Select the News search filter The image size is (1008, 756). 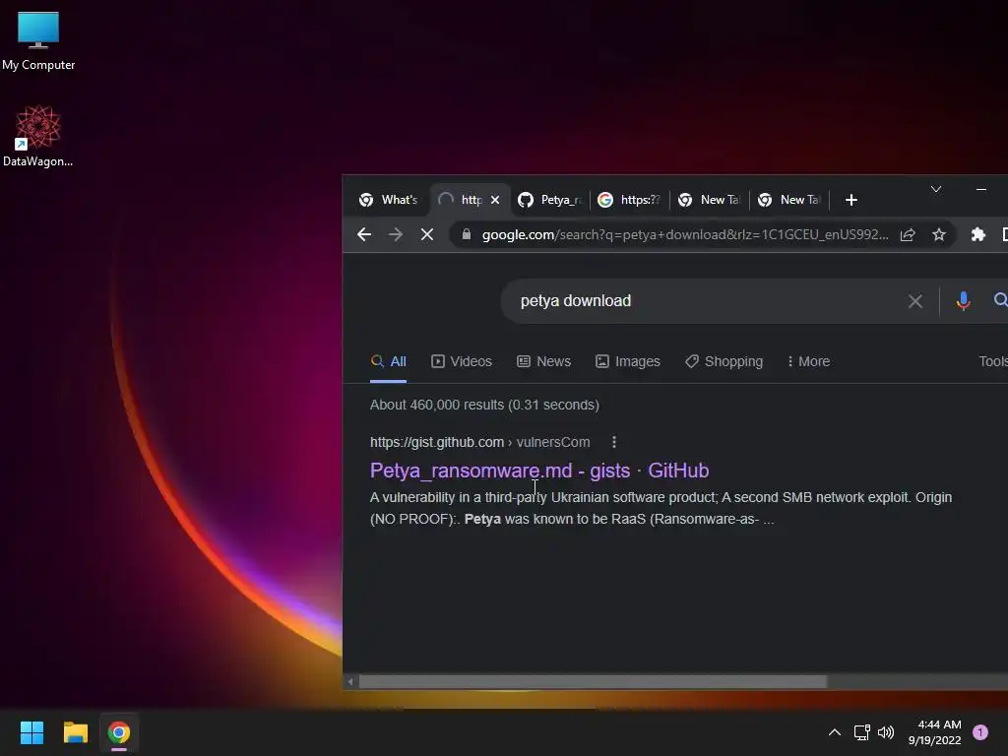tap(543, 361)
